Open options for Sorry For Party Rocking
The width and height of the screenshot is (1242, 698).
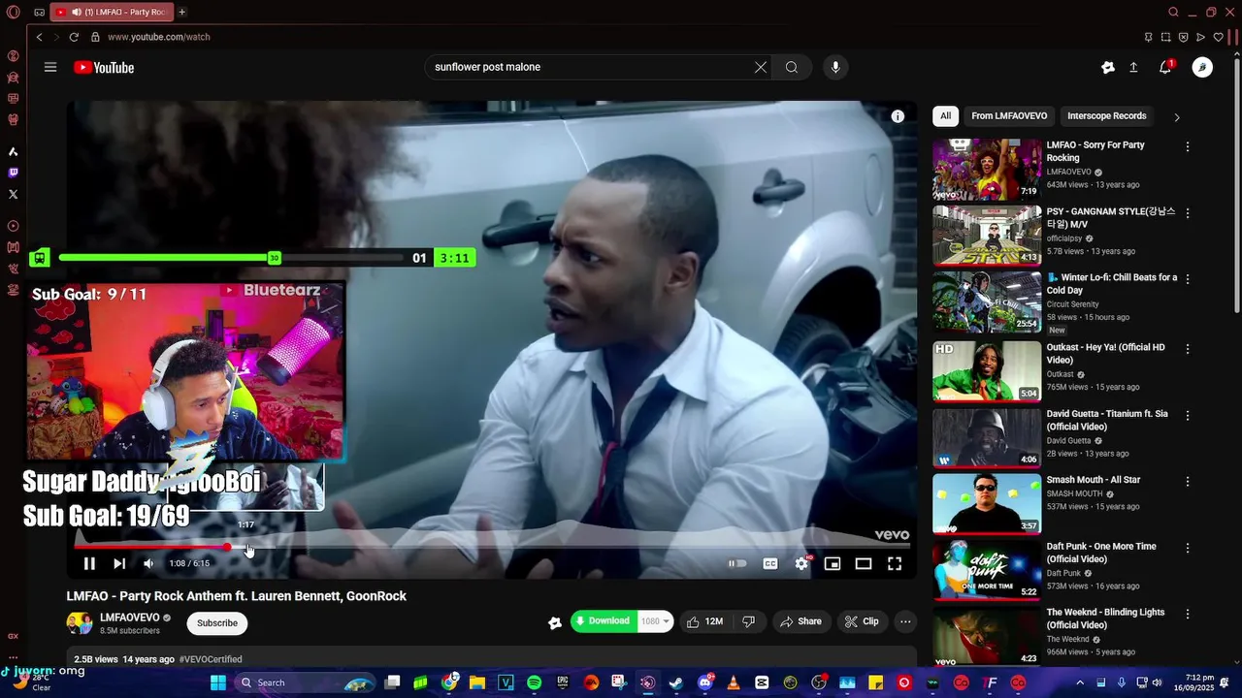coord(1188,147)
